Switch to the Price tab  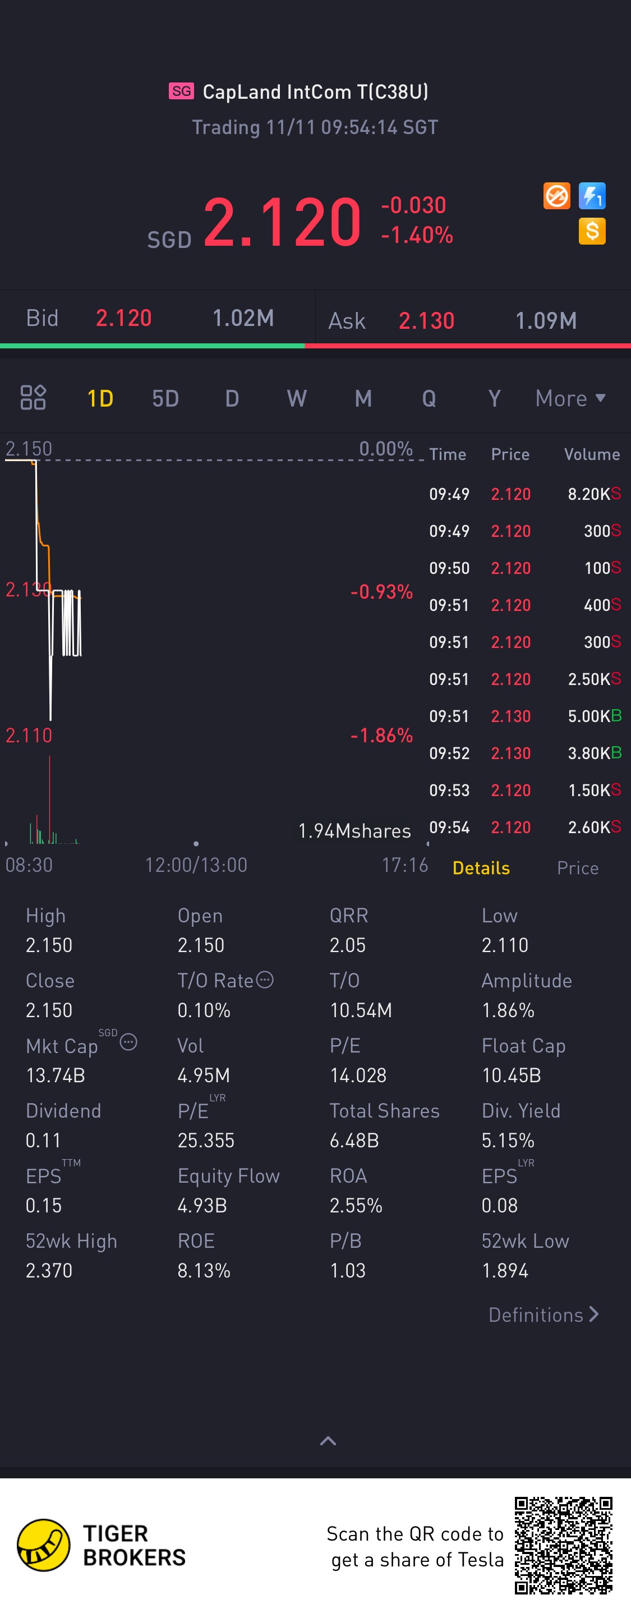point(578,868)
